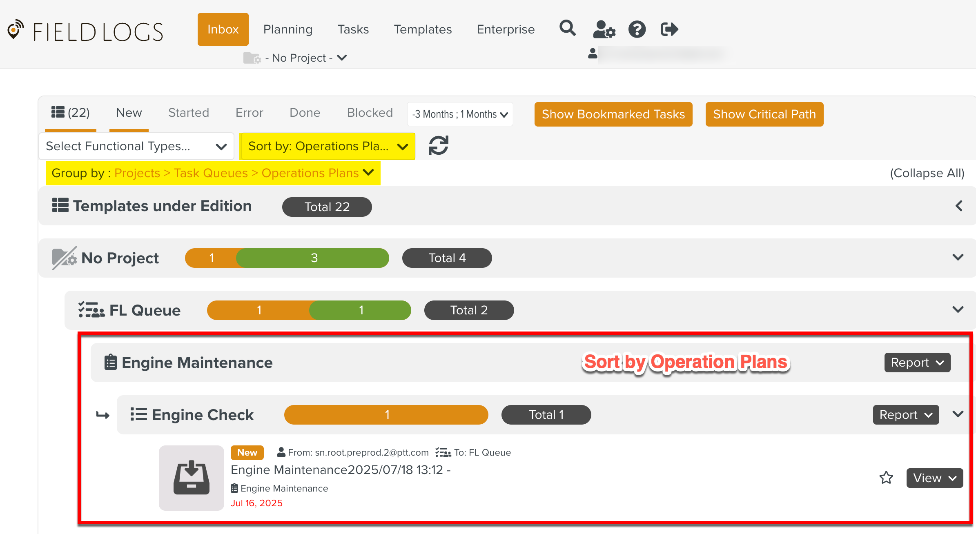Open the help question mark icon

point(637,29)
